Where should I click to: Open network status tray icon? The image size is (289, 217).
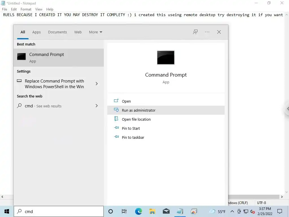click(246, 211)
